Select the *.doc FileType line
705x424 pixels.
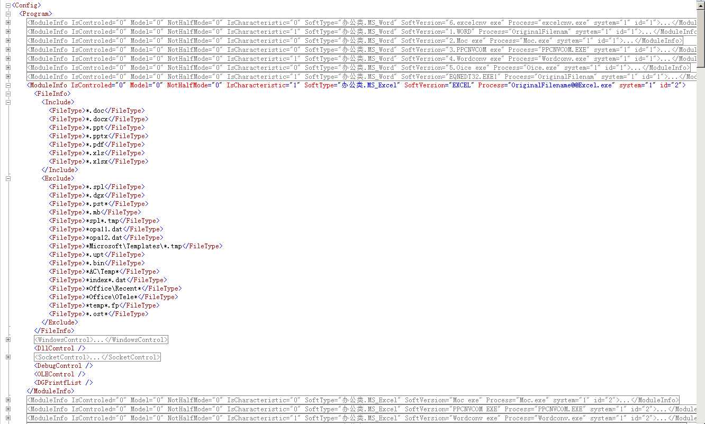click(97, 111)
